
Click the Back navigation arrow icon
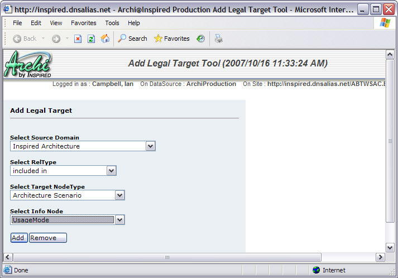pos(17,39)
